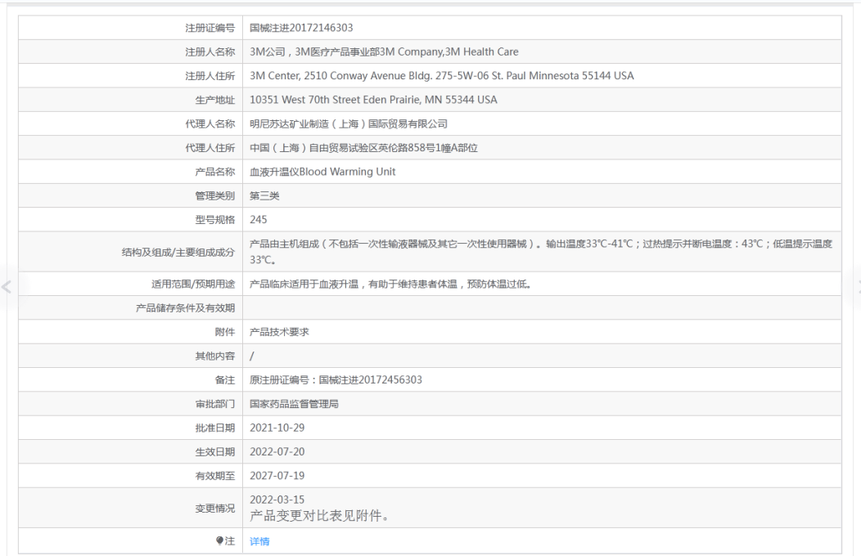Click the 产品名称 label
Screen dimensions: 861x556
[x=214, y=172]
